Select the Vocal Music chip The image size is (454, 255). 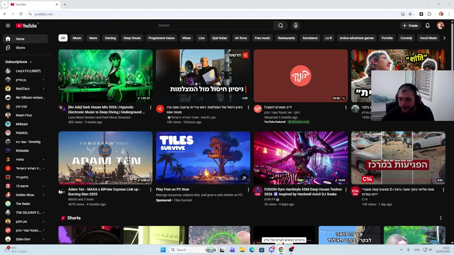[428, 38]
